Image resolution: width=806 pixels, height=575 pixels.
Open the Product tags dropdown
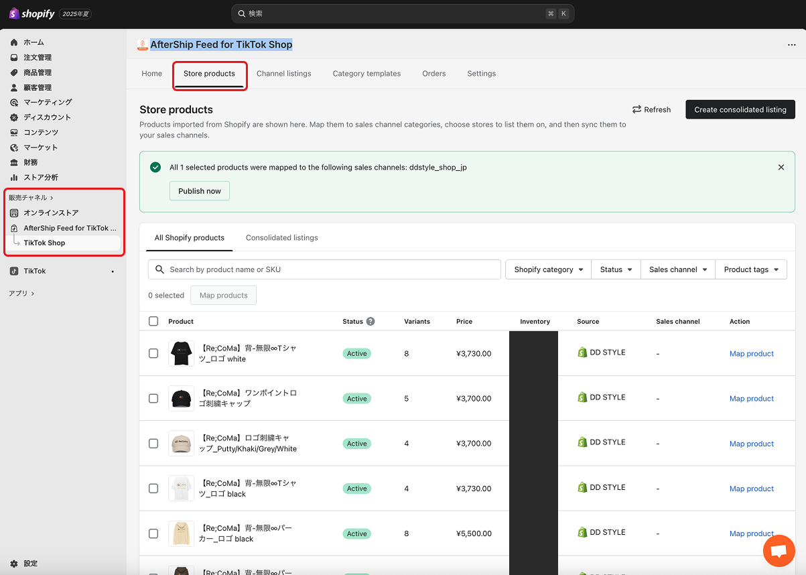tap(750, 269)
